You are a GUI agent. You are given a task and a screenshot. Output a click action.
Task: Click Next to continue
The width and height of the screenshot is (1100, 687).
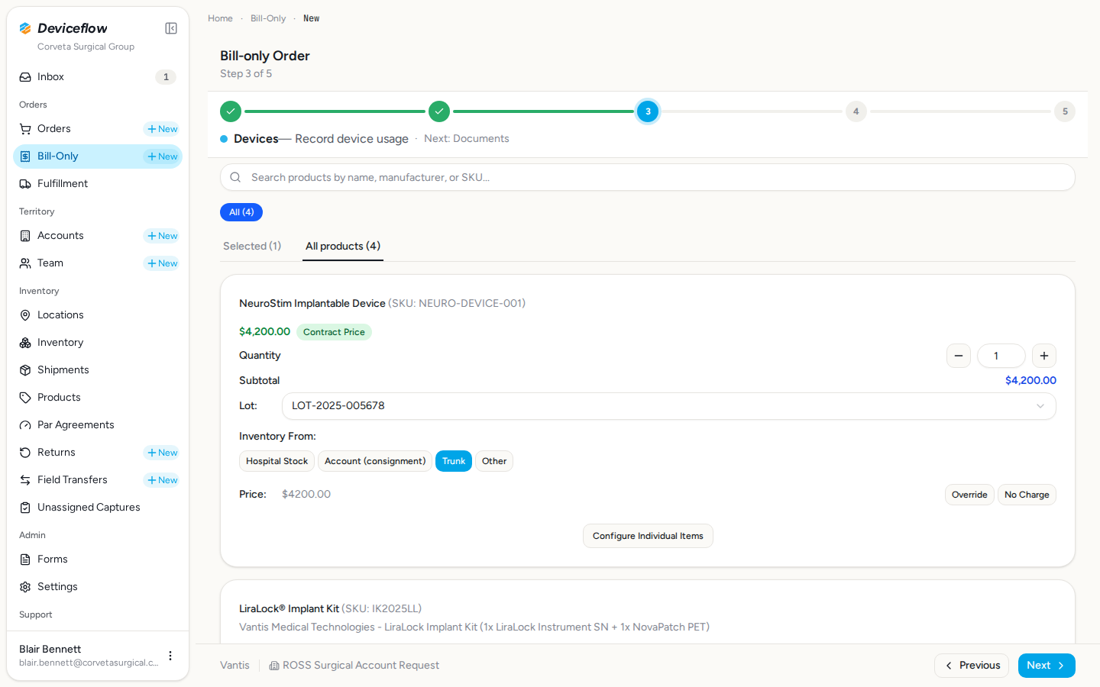coord(1047,666)
